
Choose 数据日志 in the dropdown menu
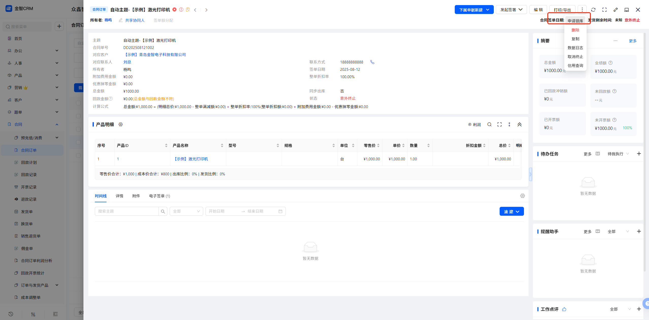pos(575,48)
